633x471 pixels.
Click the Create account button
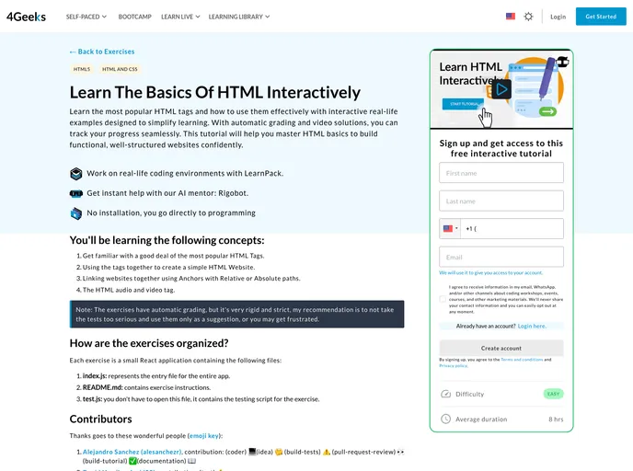click(x=501, y=348)
